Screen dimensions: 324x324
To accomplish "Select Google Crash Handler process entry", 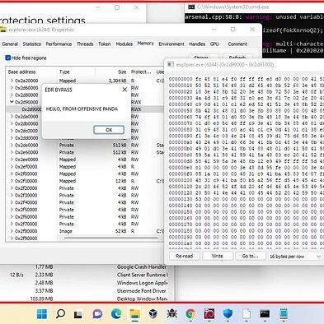I will pos(142,266).
